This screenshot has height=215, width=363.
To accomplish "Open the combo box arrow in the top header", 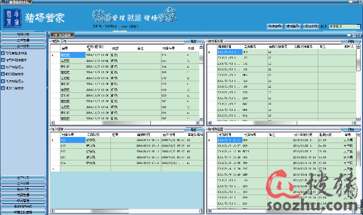I will coord(358,27).
